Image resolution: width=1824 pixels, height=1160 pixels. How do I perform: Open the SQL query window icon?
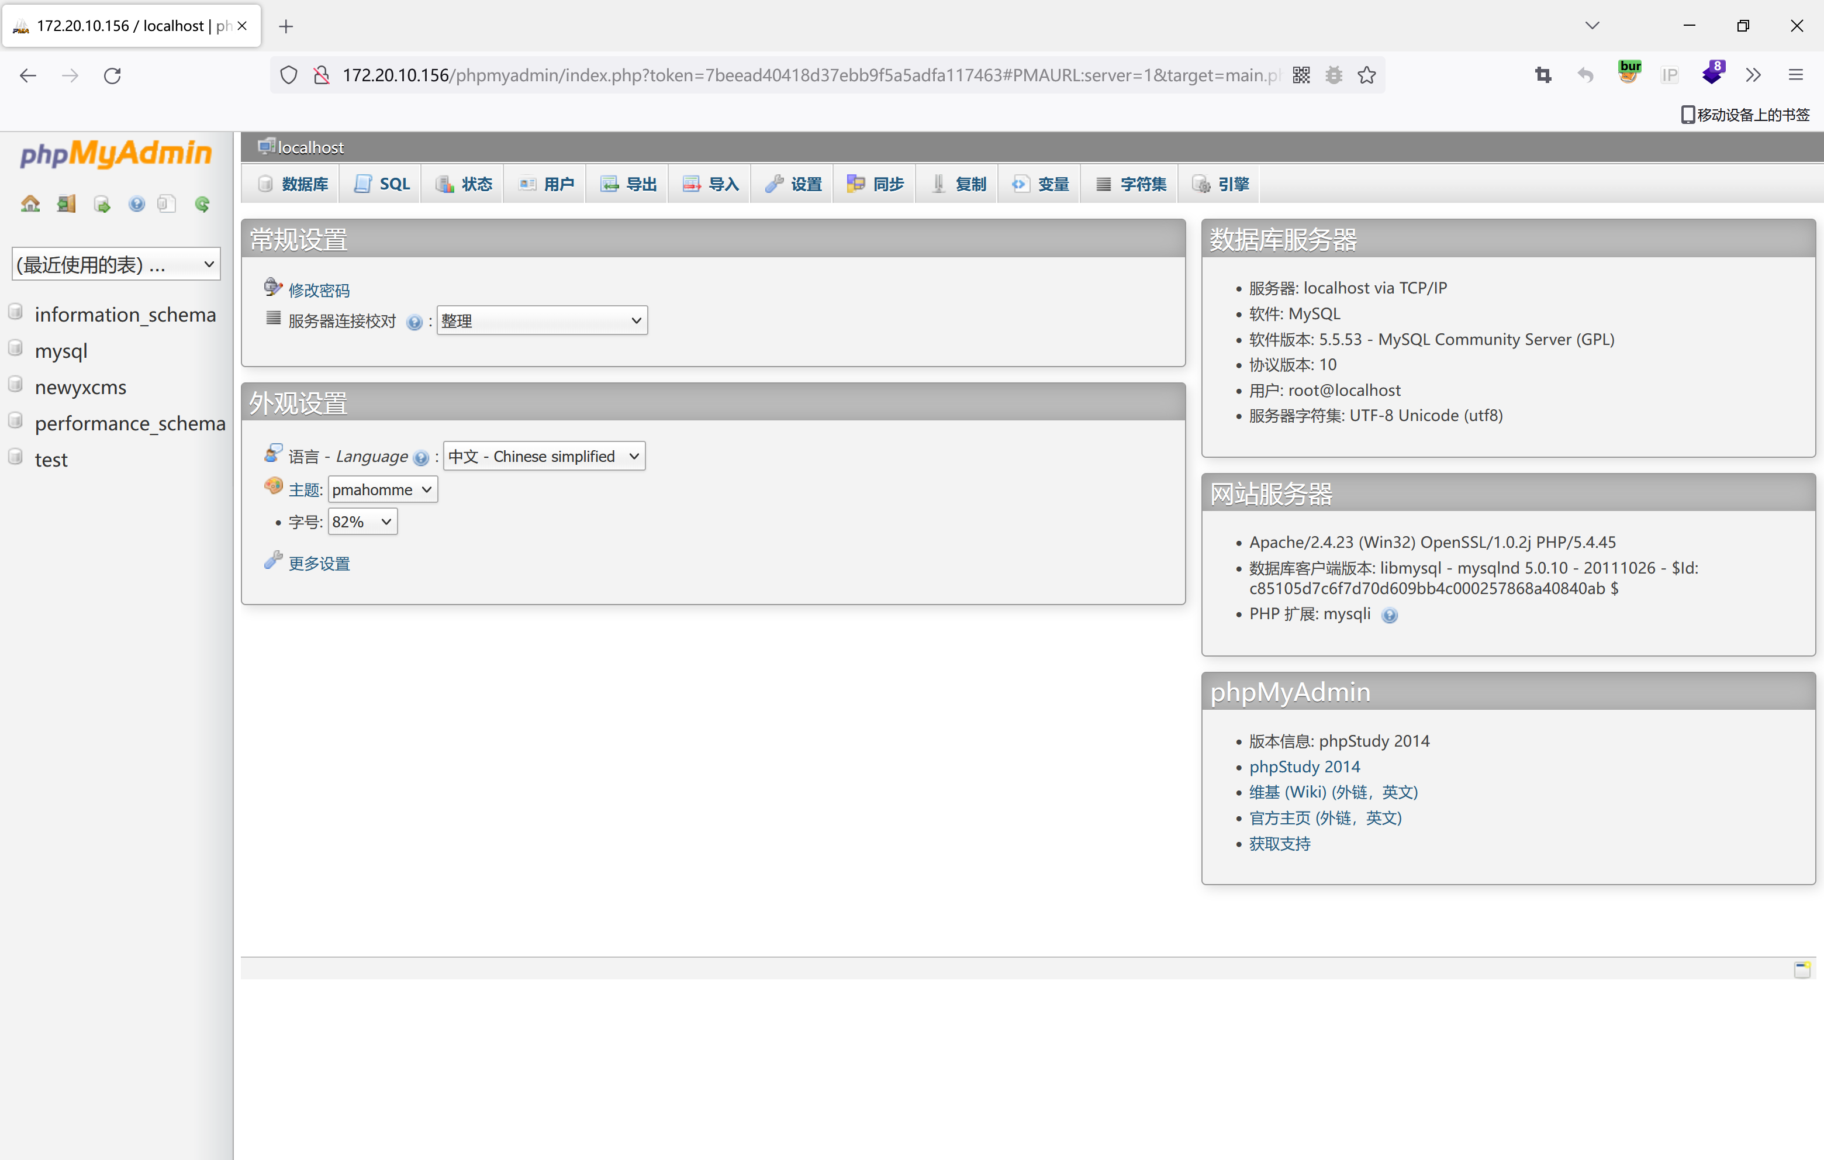[102, 203]
